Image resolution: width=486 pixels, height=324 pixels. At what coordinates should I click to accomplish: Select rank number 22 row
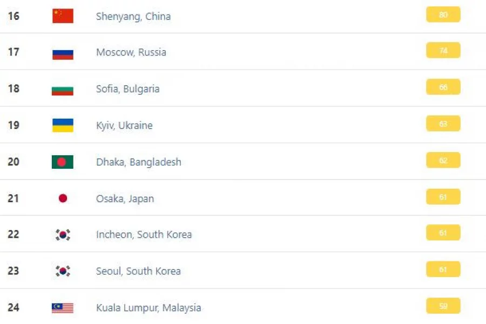point(243,234)
